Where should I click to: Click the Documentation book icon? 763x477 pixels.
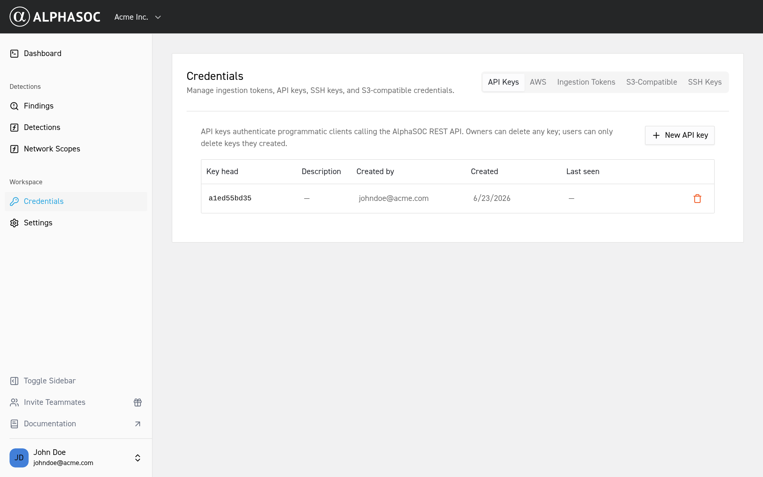[14, 424]
